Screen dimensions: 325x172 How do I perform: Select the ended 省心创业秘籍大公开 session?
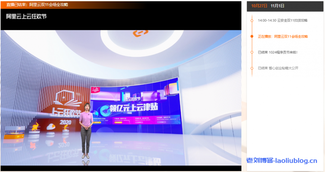tap(278, 68)
